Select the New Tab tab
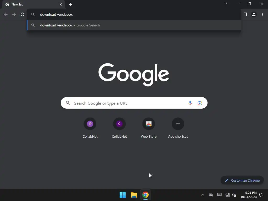 34,4
